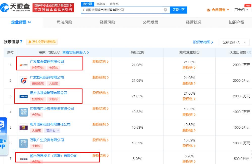Click the 万联广生 logo tile
This screenshot has width=252, height=164.
23,144
